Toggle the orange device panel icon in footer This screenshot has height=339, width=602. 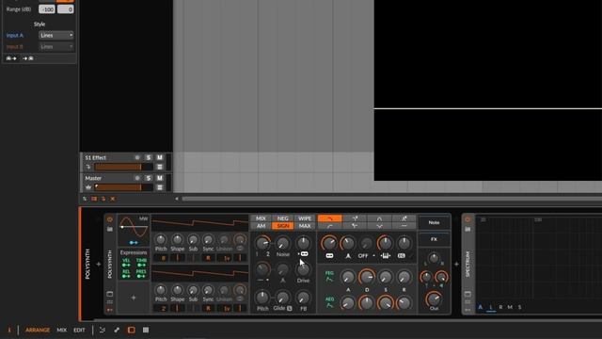click(x=132, y=330)
